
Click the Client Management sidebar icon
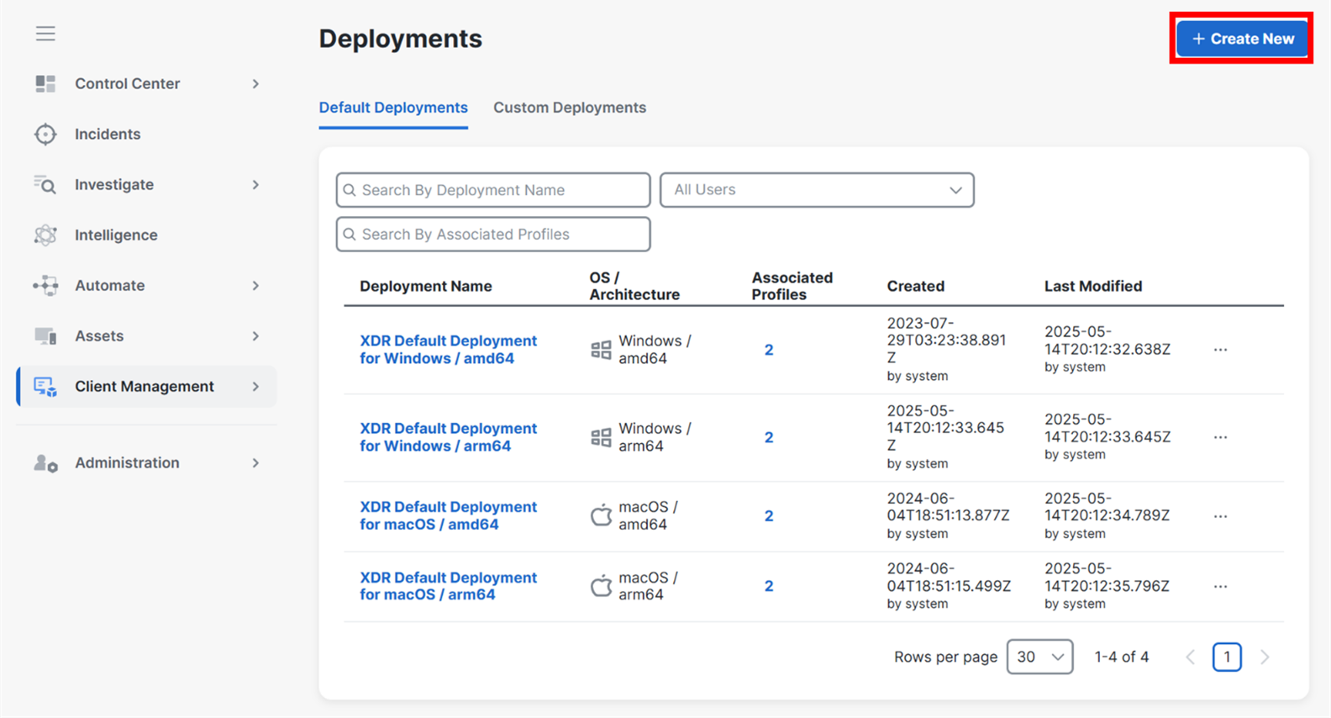click(45, 387)
